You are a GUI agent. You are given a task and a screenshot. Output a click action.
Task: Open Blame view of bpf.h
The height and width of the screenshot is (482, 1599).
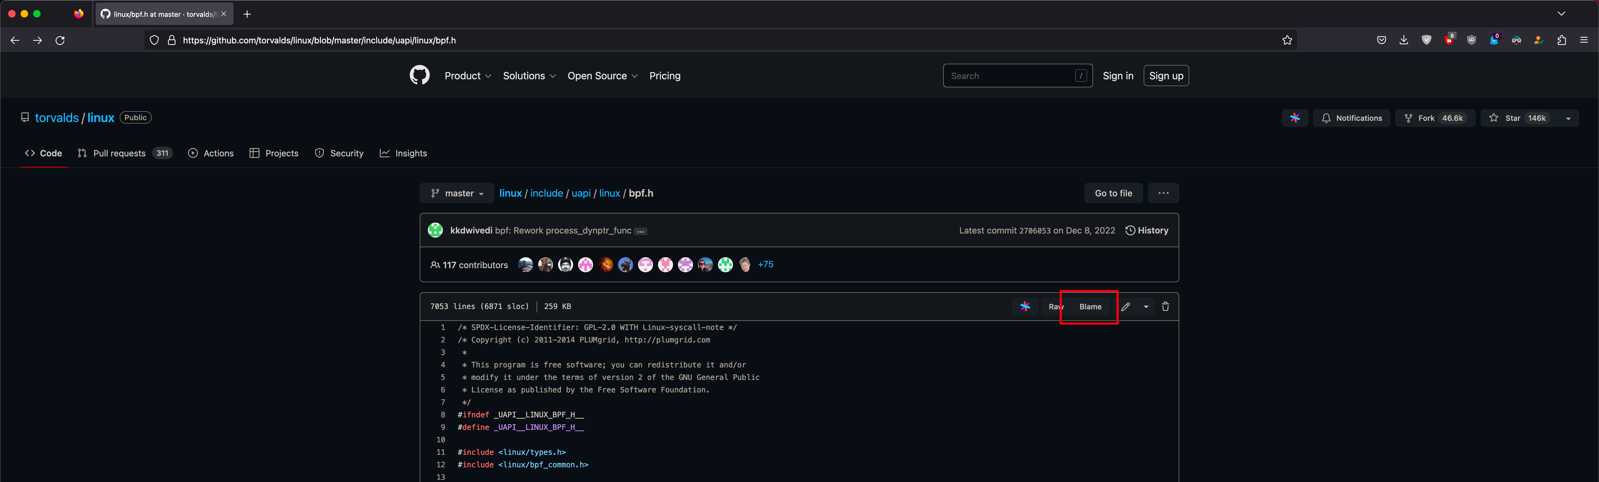tap(1090, 307)
